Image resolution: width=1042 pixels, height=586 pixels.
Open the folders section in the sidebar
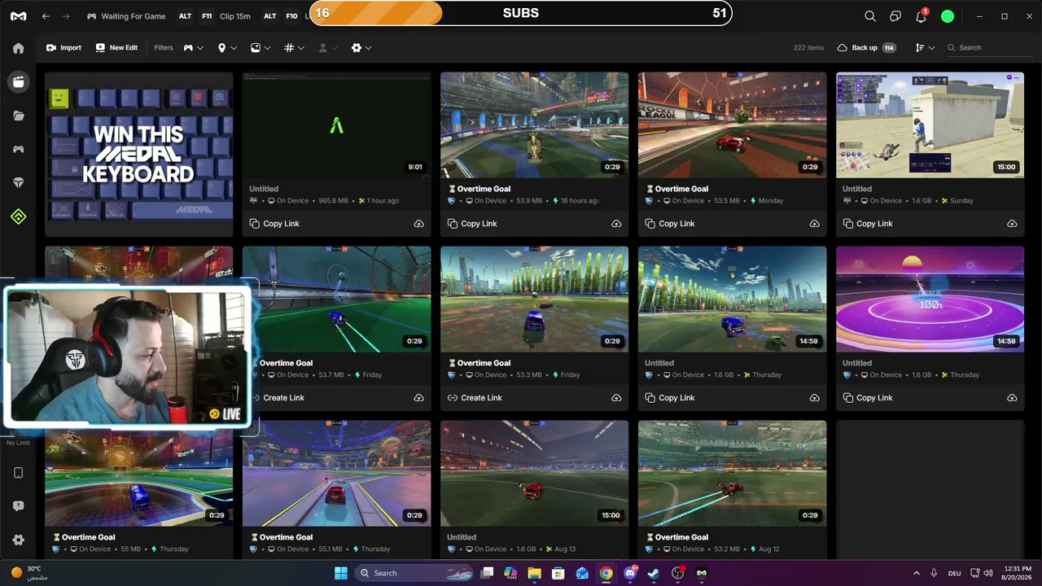[18, 116]
